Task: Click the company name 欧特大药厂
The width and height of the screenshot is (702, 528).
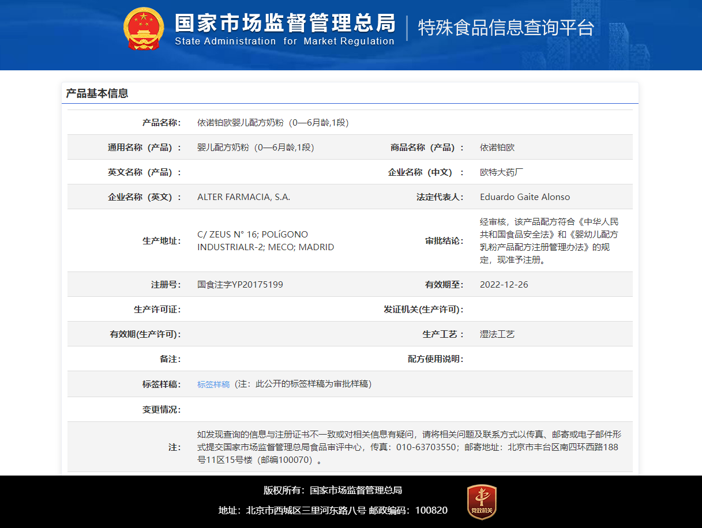Action: (501, 172)
